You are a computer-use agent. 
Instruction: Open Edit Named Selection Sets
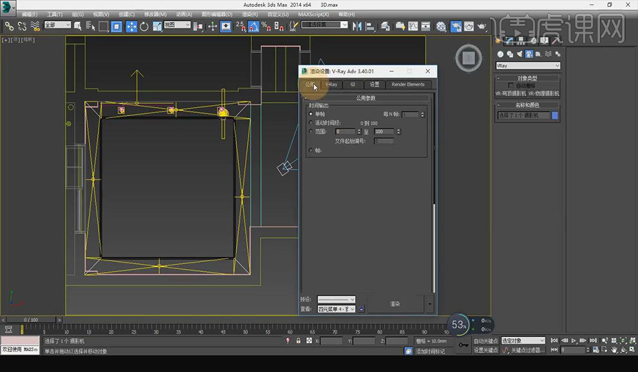click(293, 26)
